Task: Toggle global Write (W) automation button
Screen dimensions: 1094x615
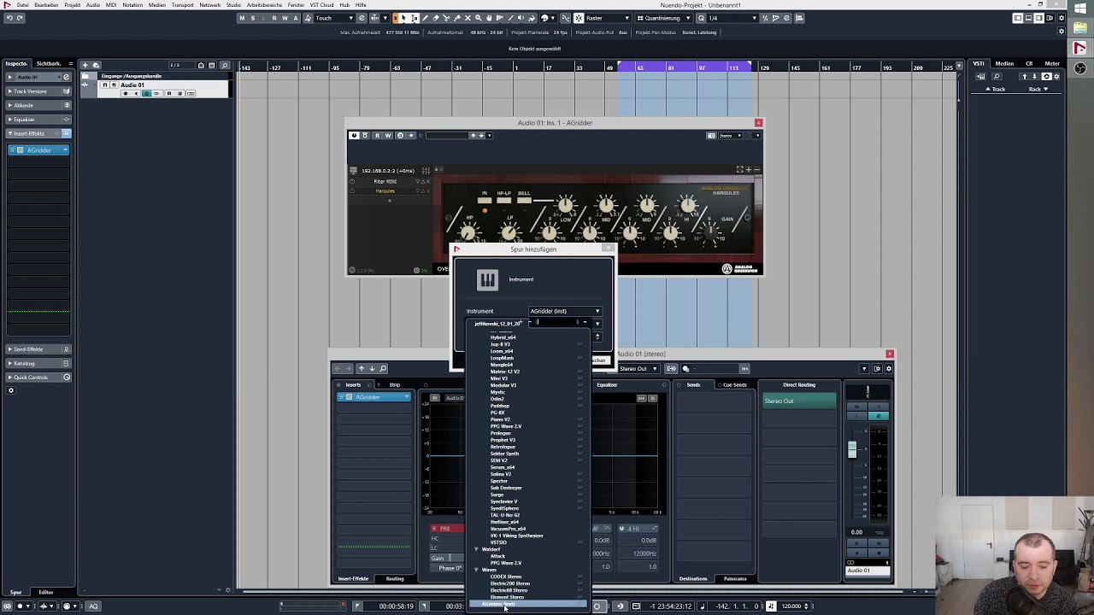Action: click(x=285, y=18)
